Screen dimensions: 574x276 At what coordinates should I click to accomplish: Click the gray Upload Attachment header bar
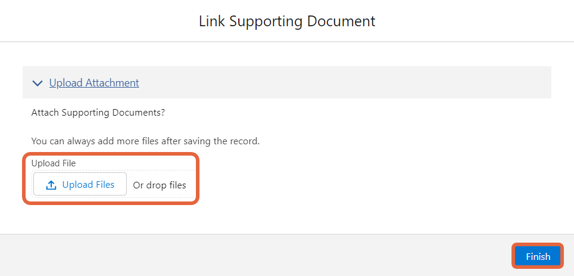click(x=286, y=82)
